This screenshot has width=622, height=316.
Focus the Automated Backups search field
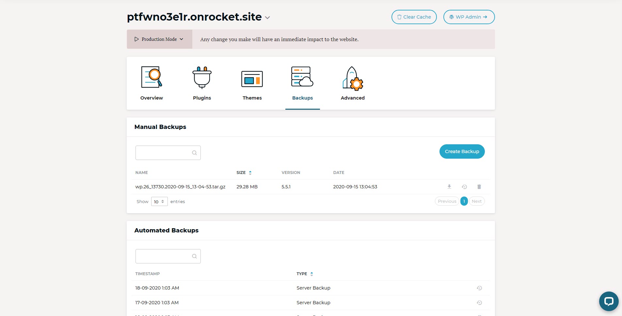pyautogui.click(x=168, y=256)
